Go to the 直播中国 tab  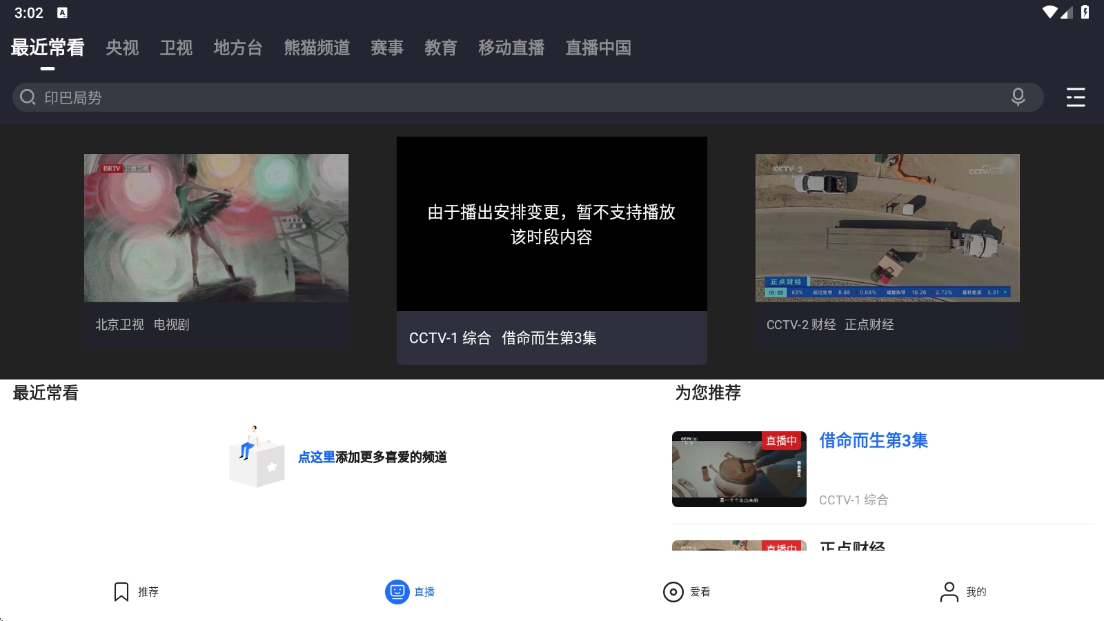[598, 48]
